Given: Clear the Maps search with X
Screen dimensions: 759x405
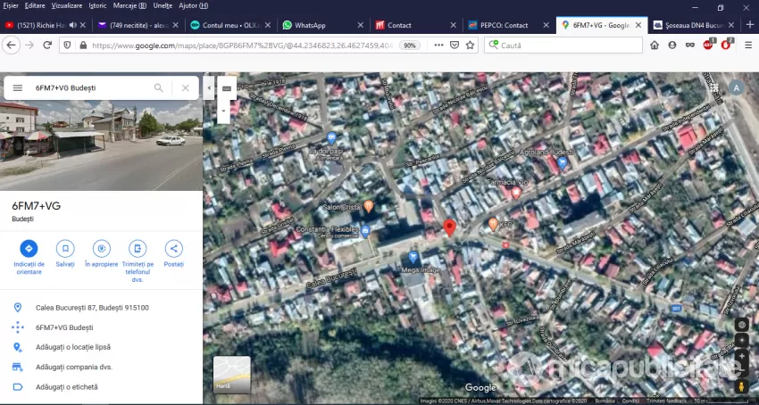Looking at the screenshot, I should [186, 88].
